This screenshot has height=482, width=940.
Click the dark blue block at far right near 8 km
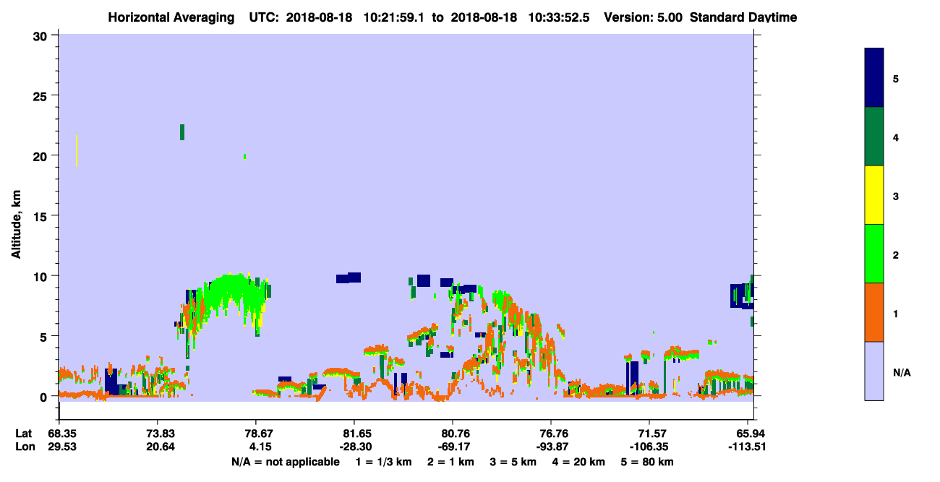(x=740, y=296)
